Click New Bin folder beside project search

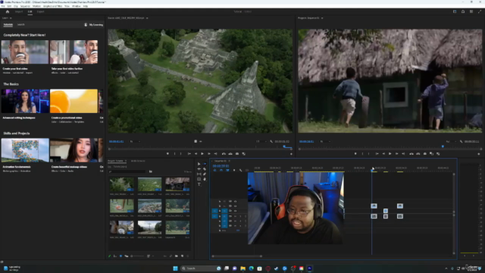pyautogui.click(x=151, y=171)
